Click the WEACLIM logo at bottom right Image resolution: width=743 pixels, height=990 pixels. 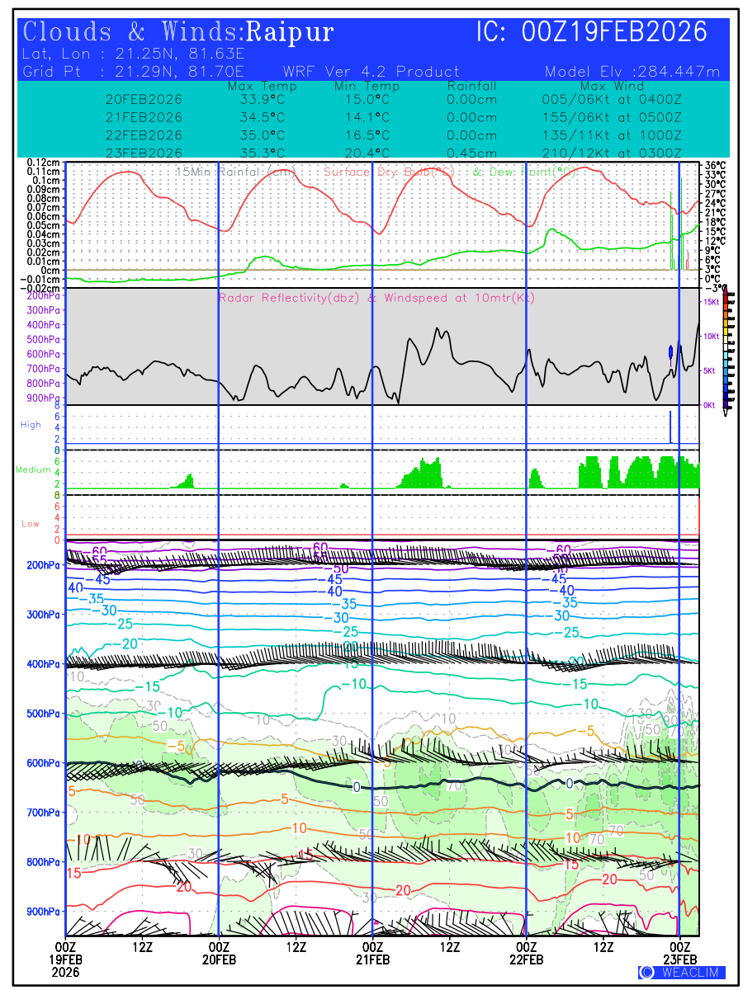point(681,972)
